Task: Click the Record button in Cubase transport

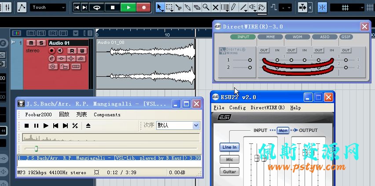Action: (143, 7)
